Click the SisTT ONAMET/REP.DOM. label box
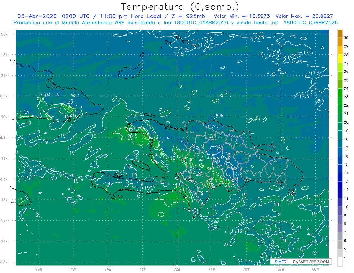The width and height of the screenshot is (354, 273). [301, 262]
